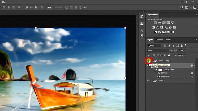
Task: Open the search magnifier at top right
Action: 182,7
